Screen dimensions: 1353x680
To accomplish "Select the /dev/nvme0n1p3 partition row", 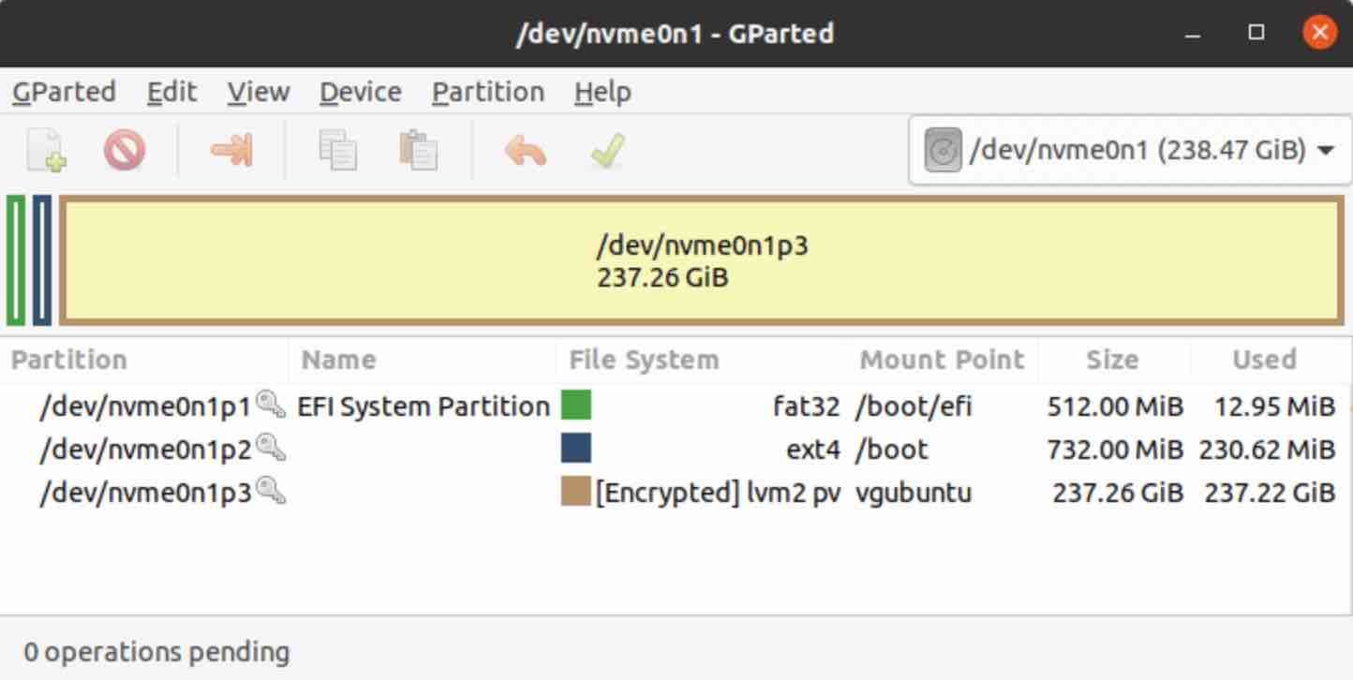I will (675, 492).
